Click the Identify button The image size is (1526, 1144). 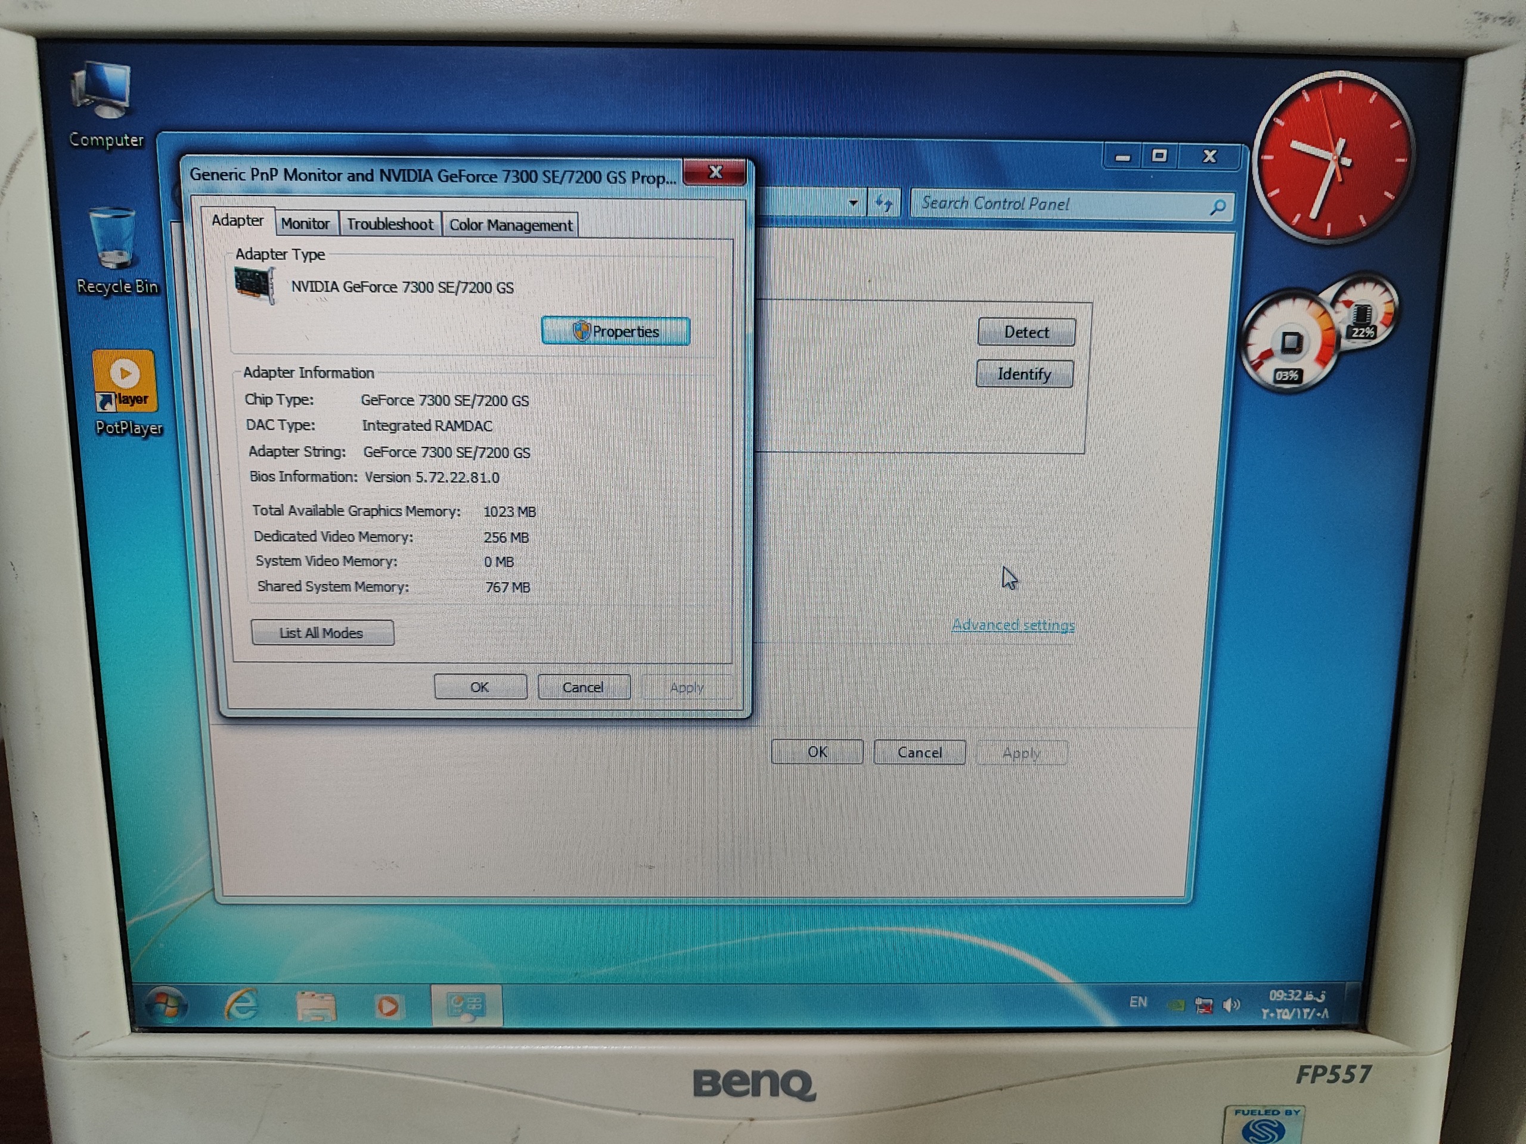[x=1025, y=374]
